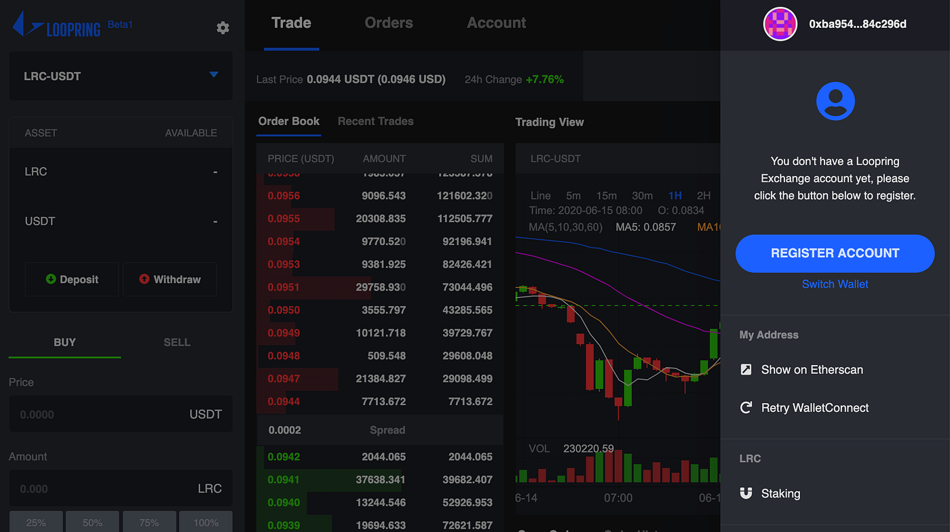Click the REGISTER ACCOUNT button

[x=835, y=253]
